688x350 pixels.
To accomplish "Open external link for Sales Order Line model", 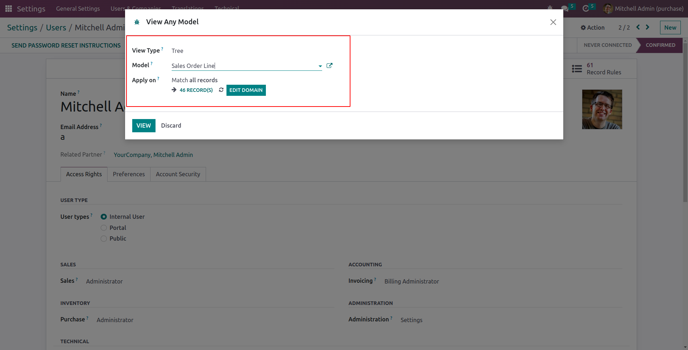I will click(330, 65).
